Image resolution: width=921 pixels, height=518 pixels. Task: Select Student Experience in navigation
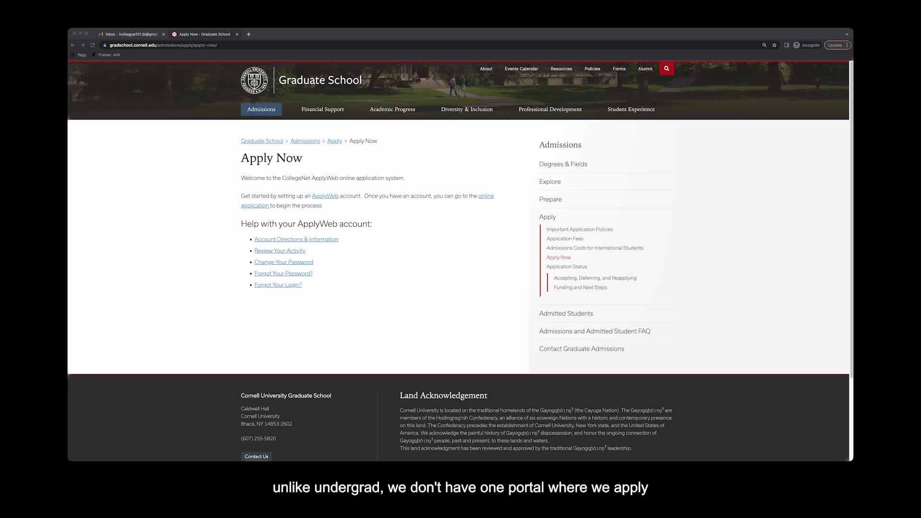coord(631,109)
